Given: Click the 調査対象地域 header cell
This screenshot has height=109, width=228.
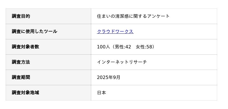Looking at the screenshot, I should coord(48,93).
